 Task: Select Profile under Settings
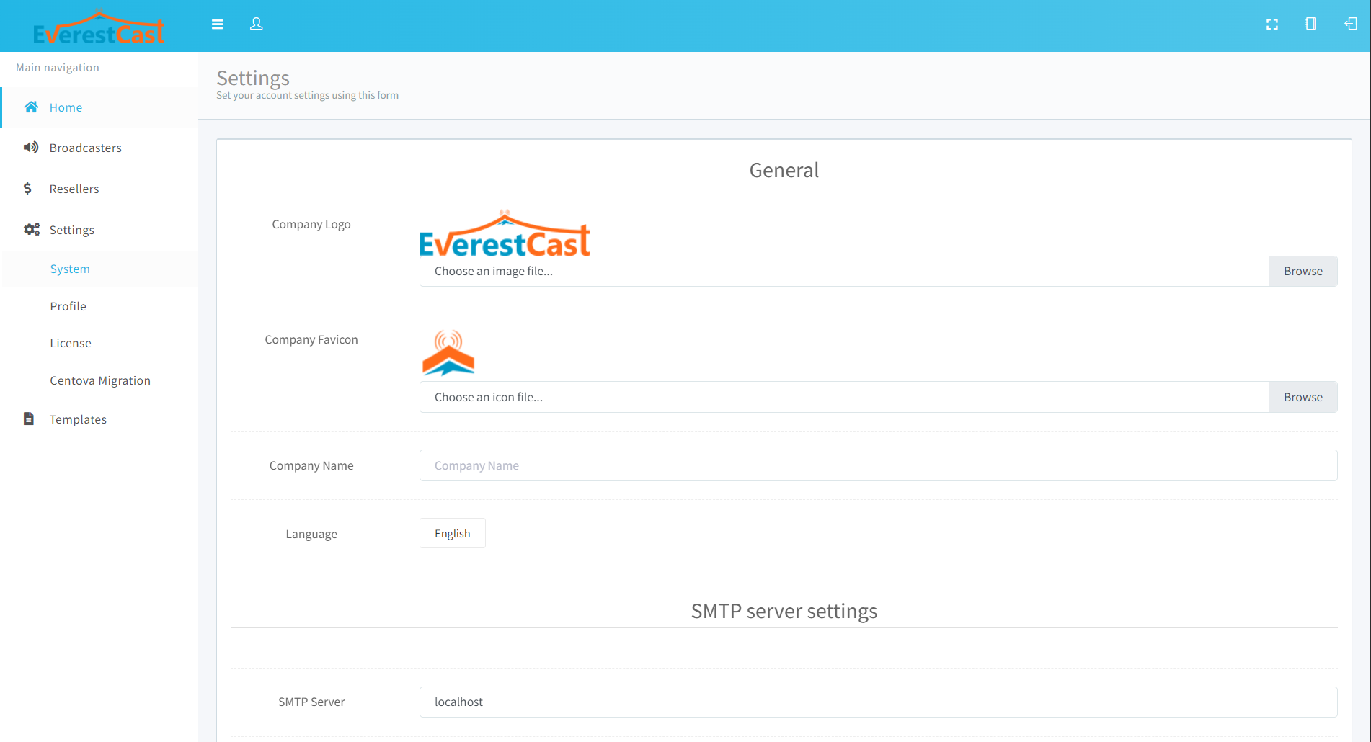tap(99, 306)
